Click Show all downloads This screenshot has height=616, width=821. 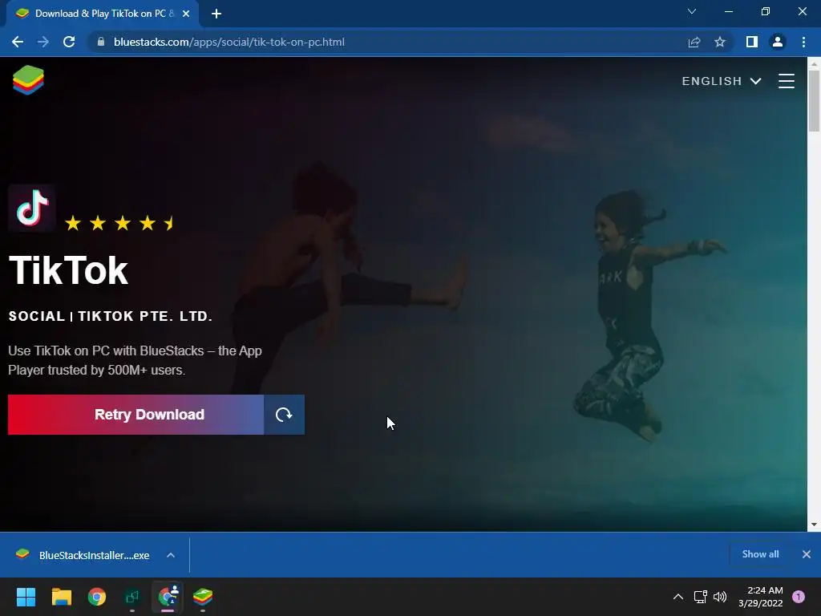[x=760, y=554]
